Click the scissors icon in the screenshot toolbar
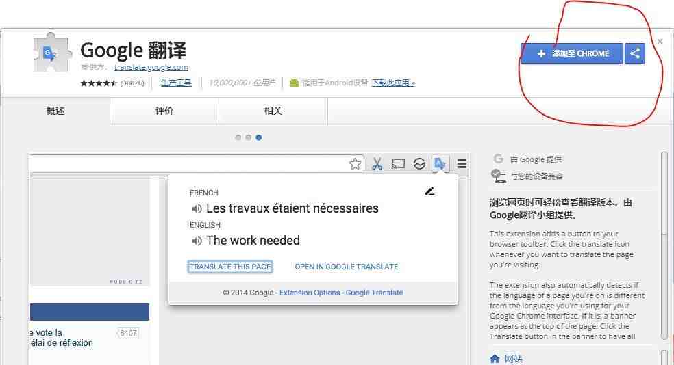This screenshot has height=365, width=674. (377, 164)
